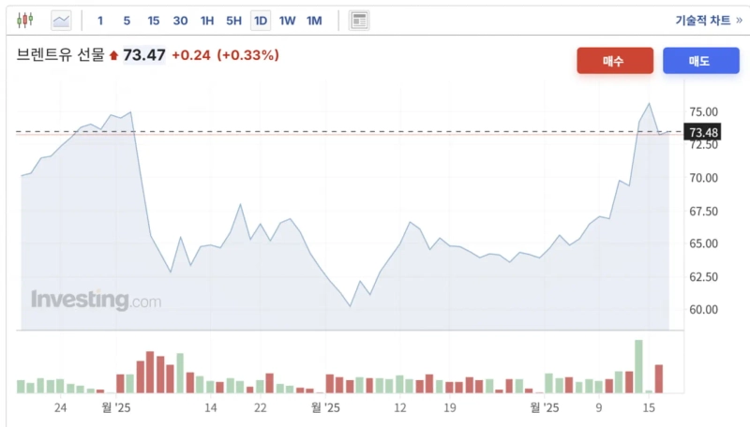This screenshot has width=750, height=427.
Task: Select the 15-minute interval
Action: 154,20
